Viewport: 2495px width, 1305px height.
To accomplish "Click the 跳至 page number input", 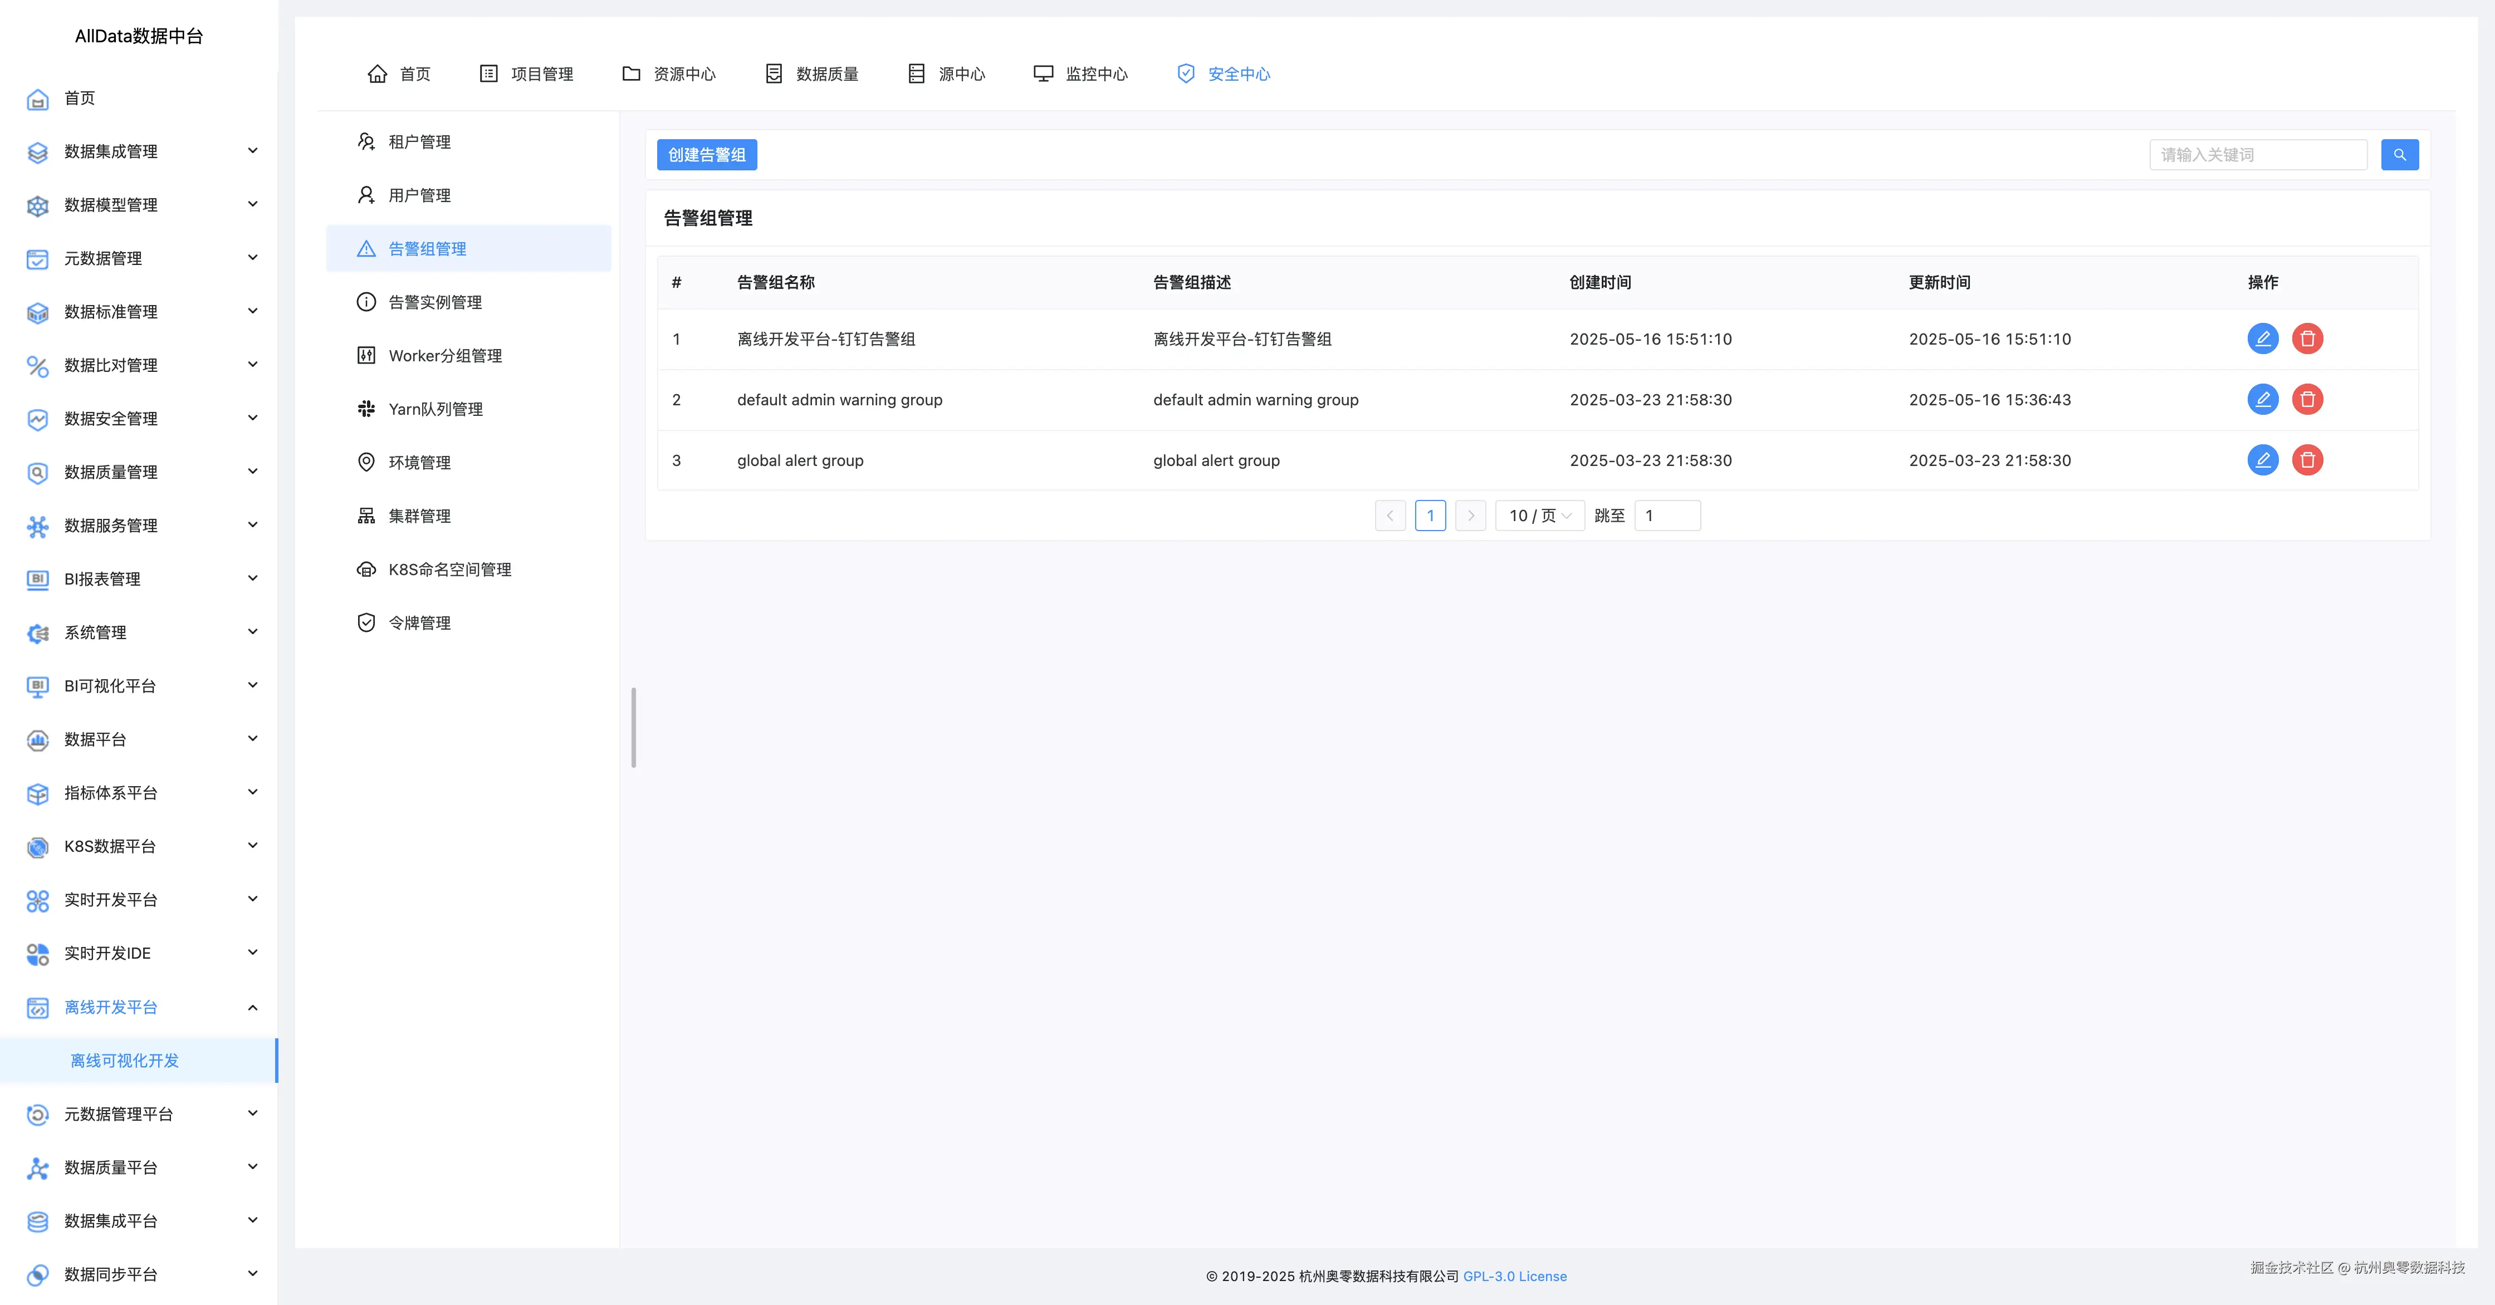I will [x=1666, y=516].
